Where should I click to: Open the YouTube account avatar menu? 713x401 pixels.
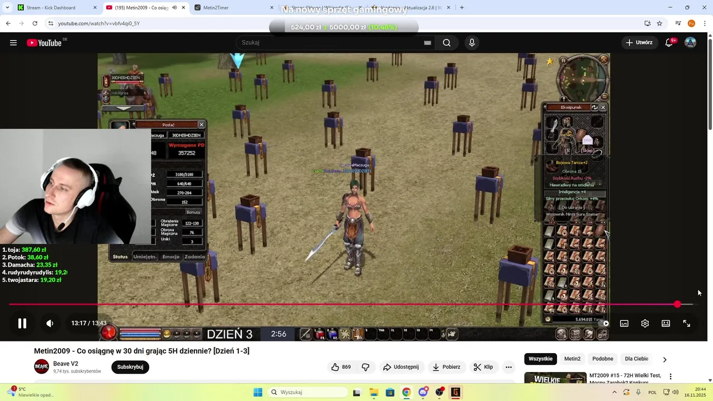coord(690,43)
